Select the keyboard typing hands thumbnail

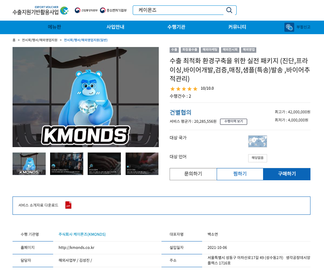tap(104, 164)
